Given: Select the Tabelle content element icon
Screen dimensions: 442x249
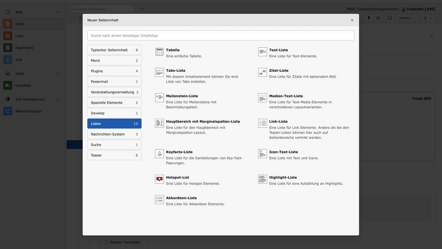Looking at the screenshot, I should pyautogui.click(x=159, y=52).
